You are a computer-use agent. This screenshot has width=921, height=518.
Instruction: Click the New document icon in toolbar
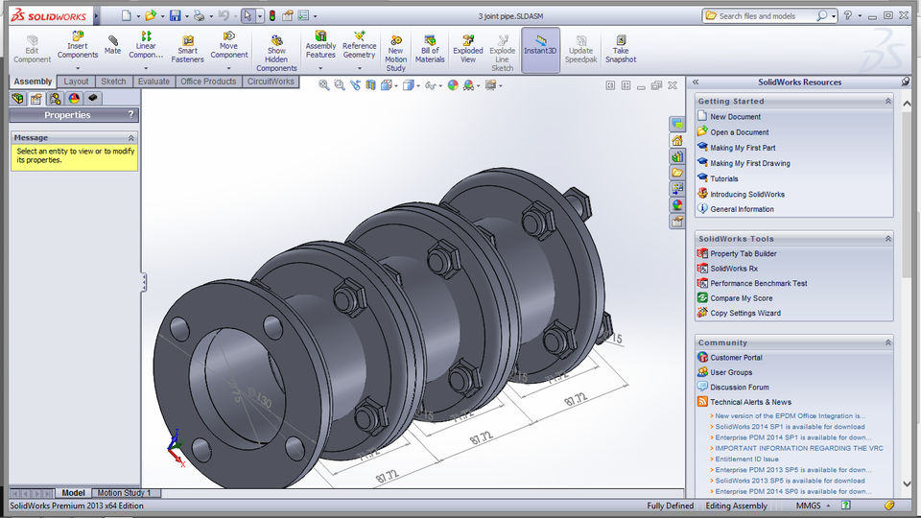127,16
